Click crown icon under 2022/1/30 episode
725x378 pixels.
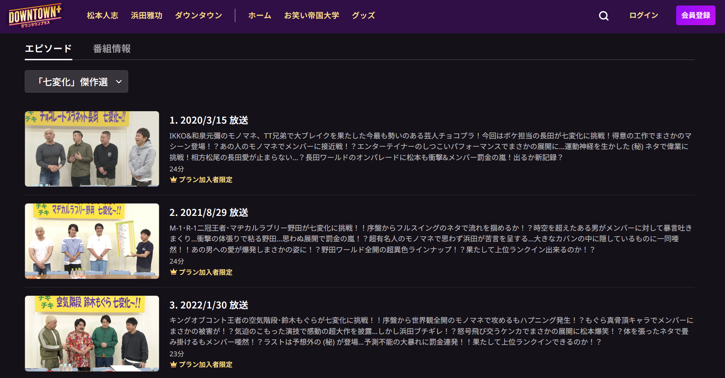point(174,364)
